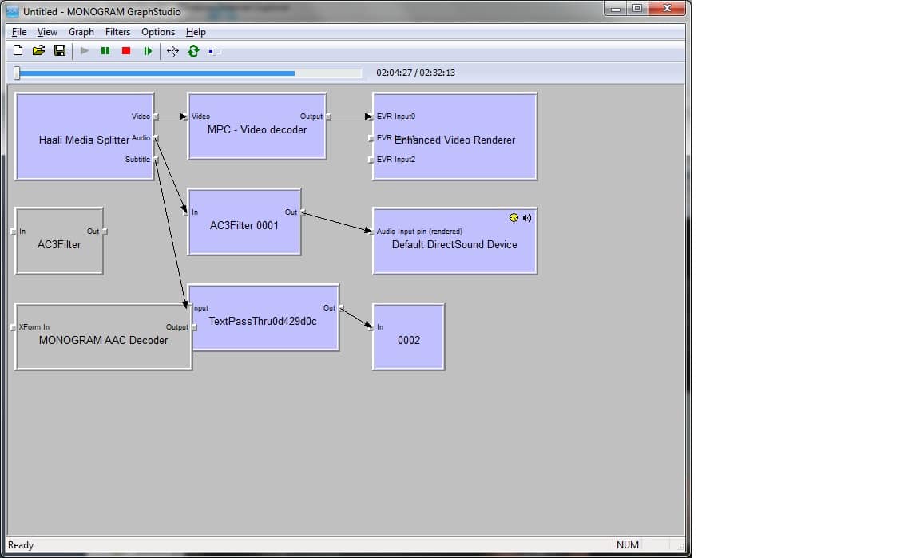Click the yellow clock icon on DirectSound Device
Image resolution: width=920 pixels, height=558 pixels.
(x=514, y=218)
